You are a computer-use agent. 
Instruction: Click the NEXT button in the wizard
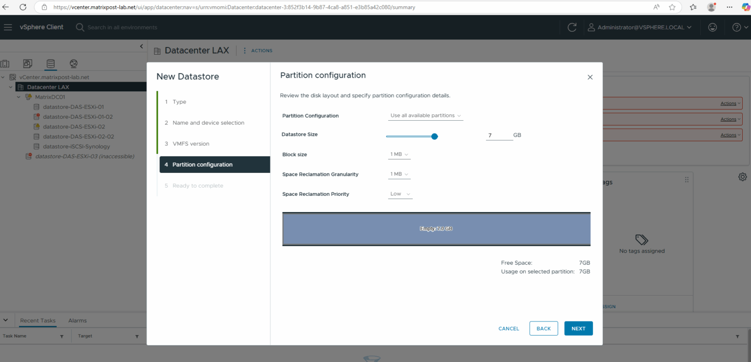[x=578, y=328]
